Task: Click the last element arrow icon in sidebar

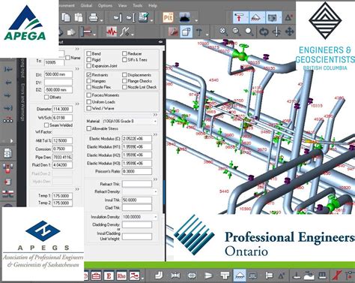Action: (x=8, y=108)
